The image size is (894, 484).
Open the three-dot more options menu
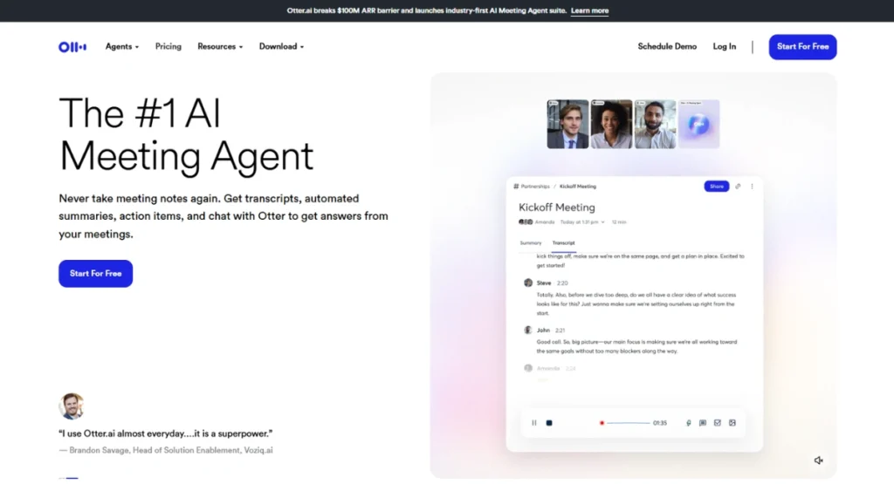tap(752, 187)
